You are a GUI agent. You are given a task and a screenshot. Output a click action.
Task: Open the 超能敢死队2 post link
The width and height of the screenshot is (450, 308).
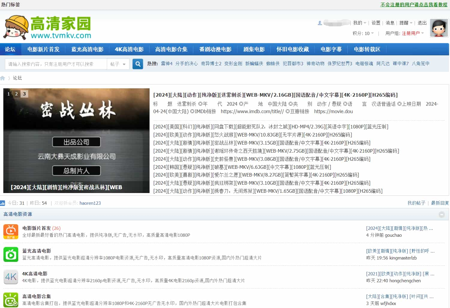tap(271, 127)
